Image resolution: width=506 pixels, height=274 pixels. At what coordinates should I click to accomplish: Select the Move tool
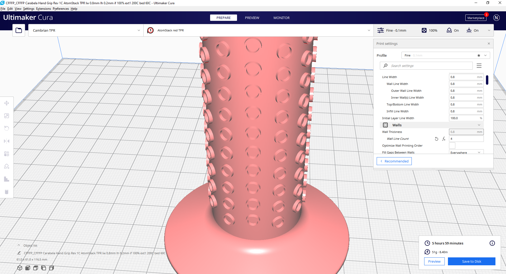pyautogui.click(x=7, y=103)
